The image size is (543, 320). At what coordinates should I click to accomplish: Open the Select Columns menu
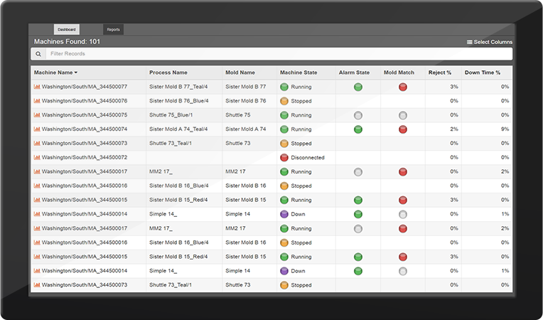489,42
